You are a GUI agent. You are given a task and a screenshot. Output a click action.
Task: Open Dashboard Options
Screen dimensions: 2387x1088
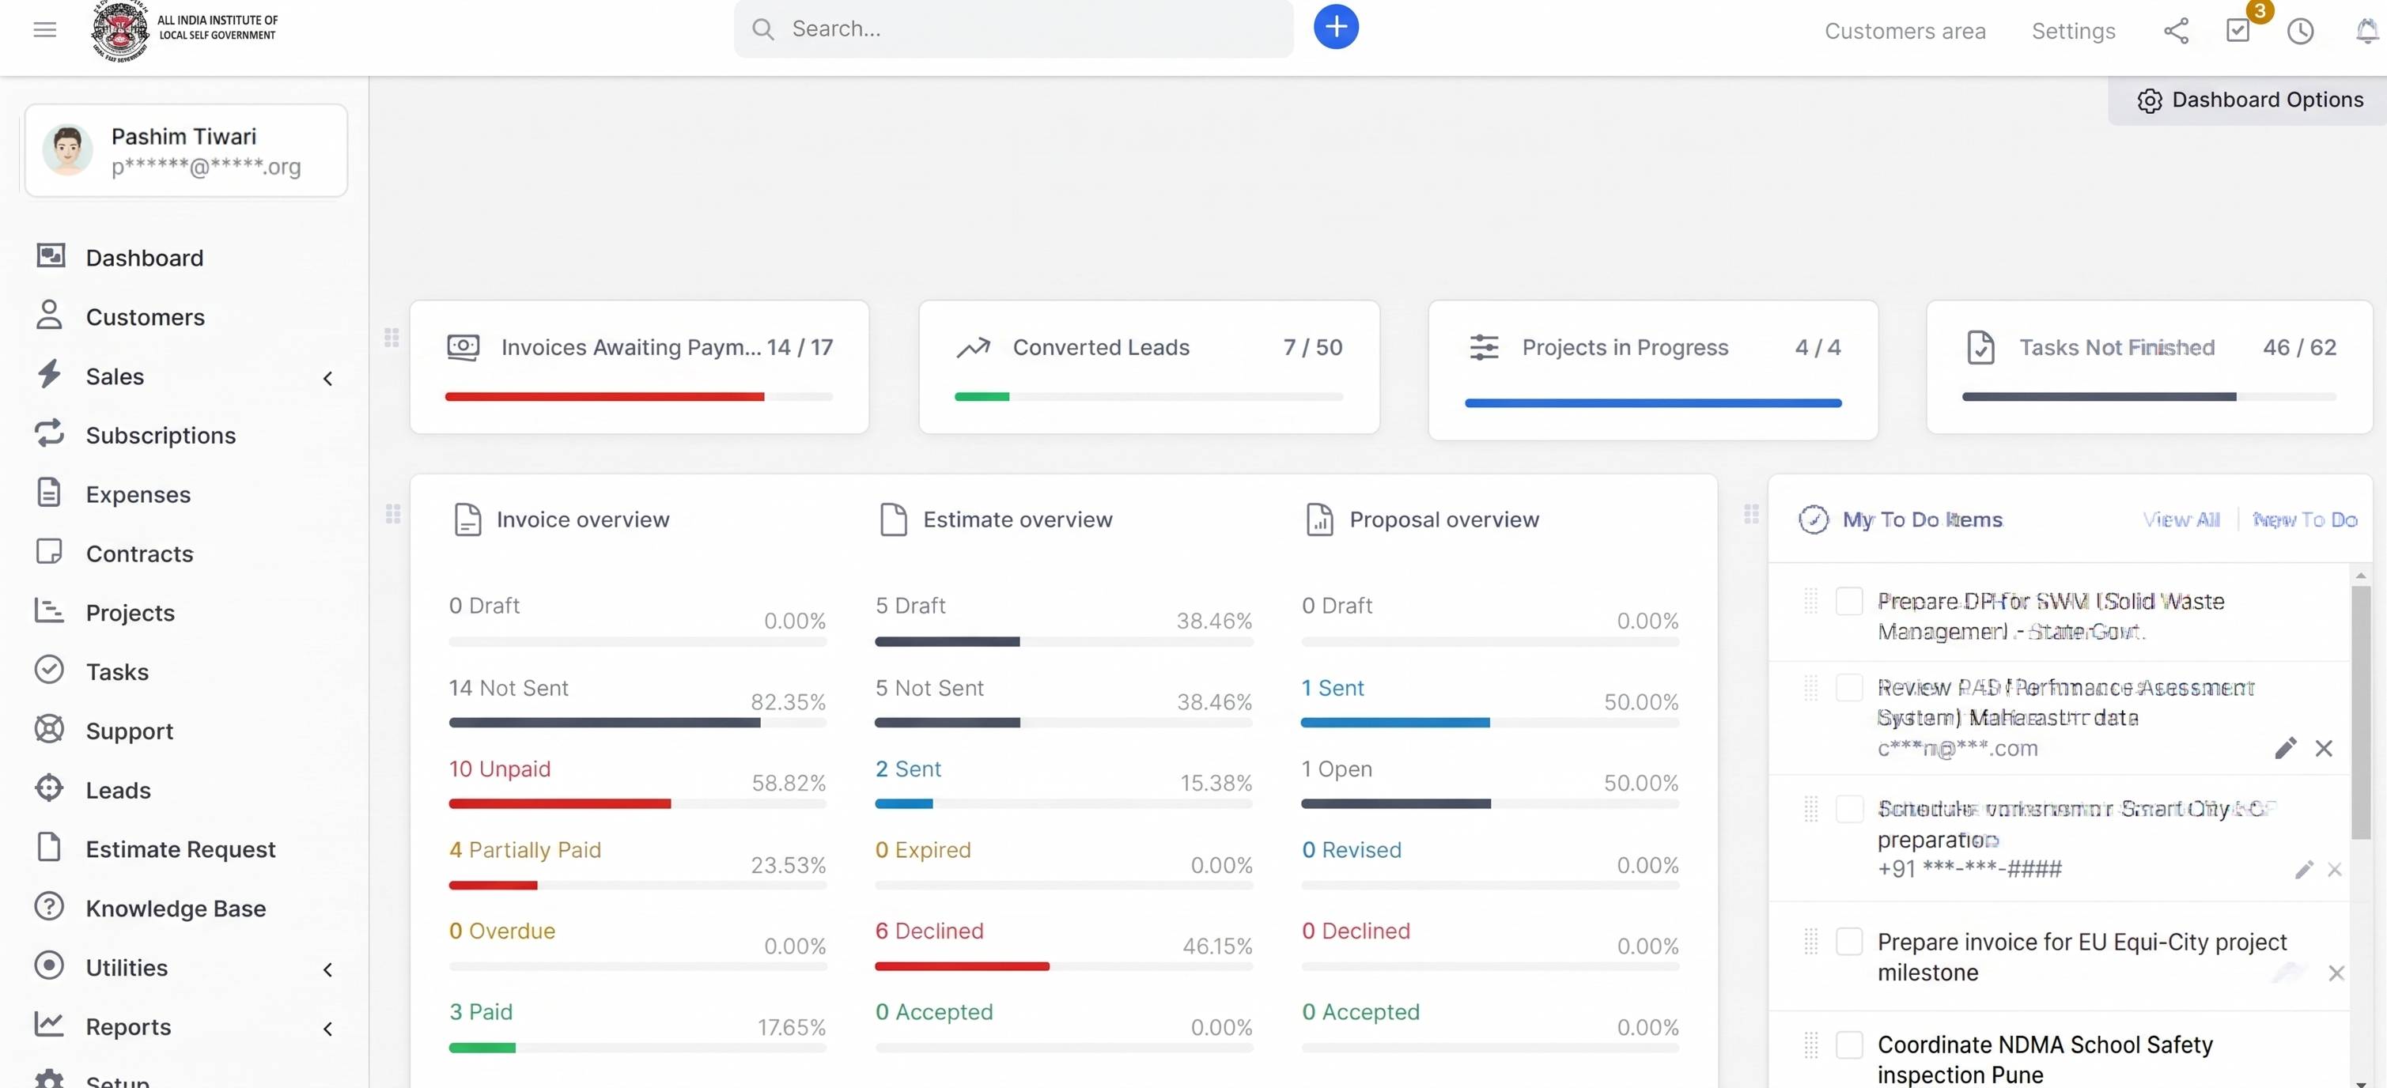[x=2249, y=100]
